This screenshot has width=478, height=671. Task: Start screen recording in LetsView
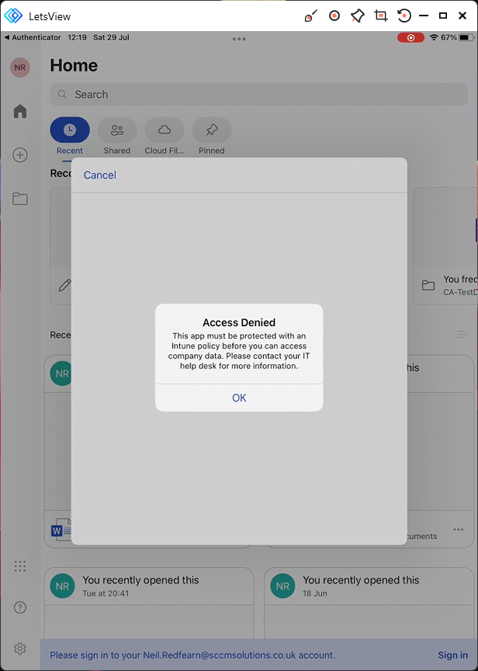334,16
